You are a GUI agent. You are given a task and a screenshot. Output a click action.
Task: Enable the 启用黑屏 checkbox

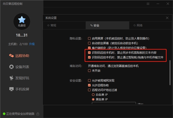coord(89,38)
